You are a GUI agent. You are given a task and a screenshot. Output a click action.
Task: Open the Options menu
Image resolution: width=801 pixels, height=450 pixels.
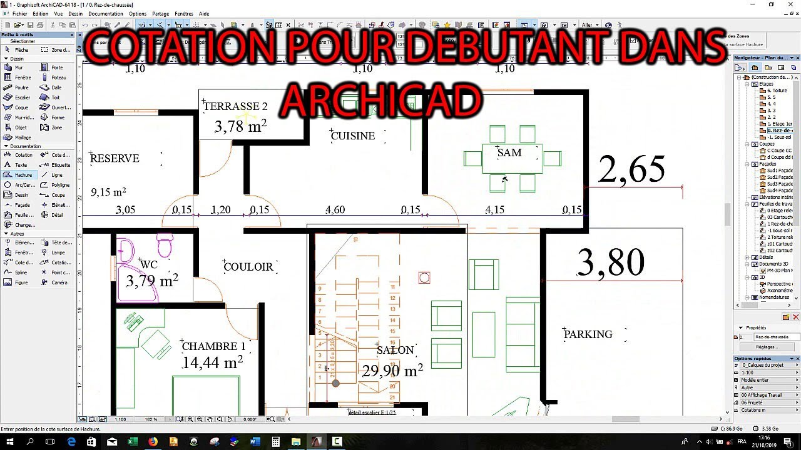138,14
